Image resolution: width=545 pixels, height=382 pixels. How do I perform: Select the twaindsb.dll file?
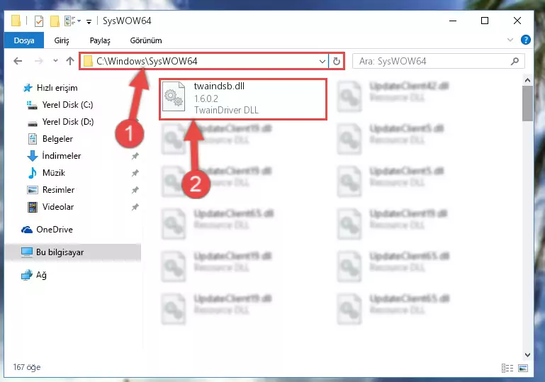(x=243, y=99)
